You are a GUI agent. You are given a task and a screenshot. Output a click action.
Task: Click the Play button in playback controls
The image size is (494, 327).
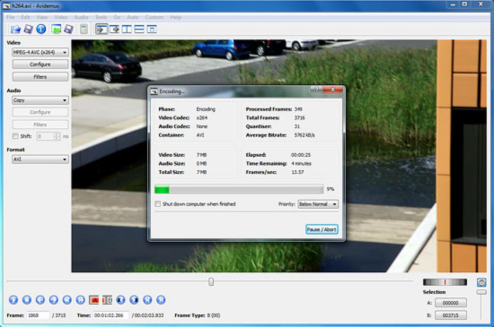[14, 300]
